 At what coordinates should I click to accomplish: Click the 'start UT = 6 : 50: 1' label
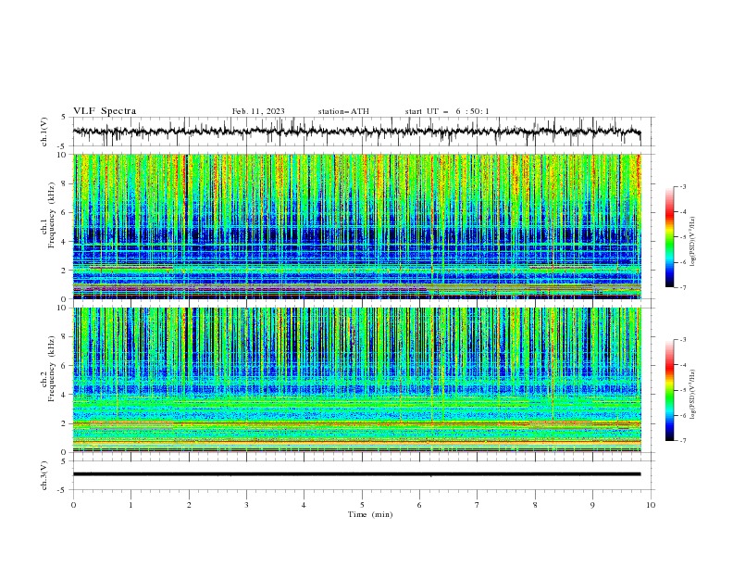(447, 111)
